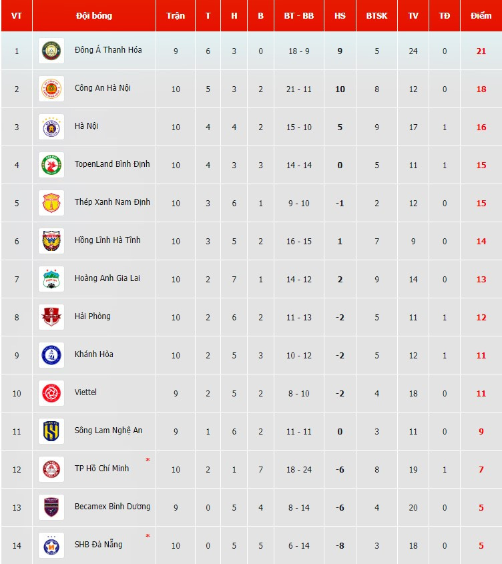The height and width of the screenshot is (564, 502).
Task: Open the TP Hồ Chí Minh team name link
Action: 101,469
